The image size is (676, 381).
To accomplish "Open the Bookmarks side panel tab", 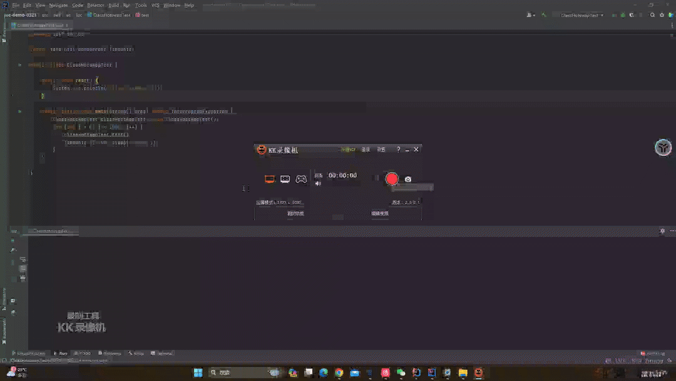I will coord(4,331).
